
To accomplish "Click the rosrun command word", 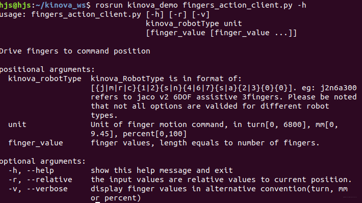I will click(x=109, y=5).
